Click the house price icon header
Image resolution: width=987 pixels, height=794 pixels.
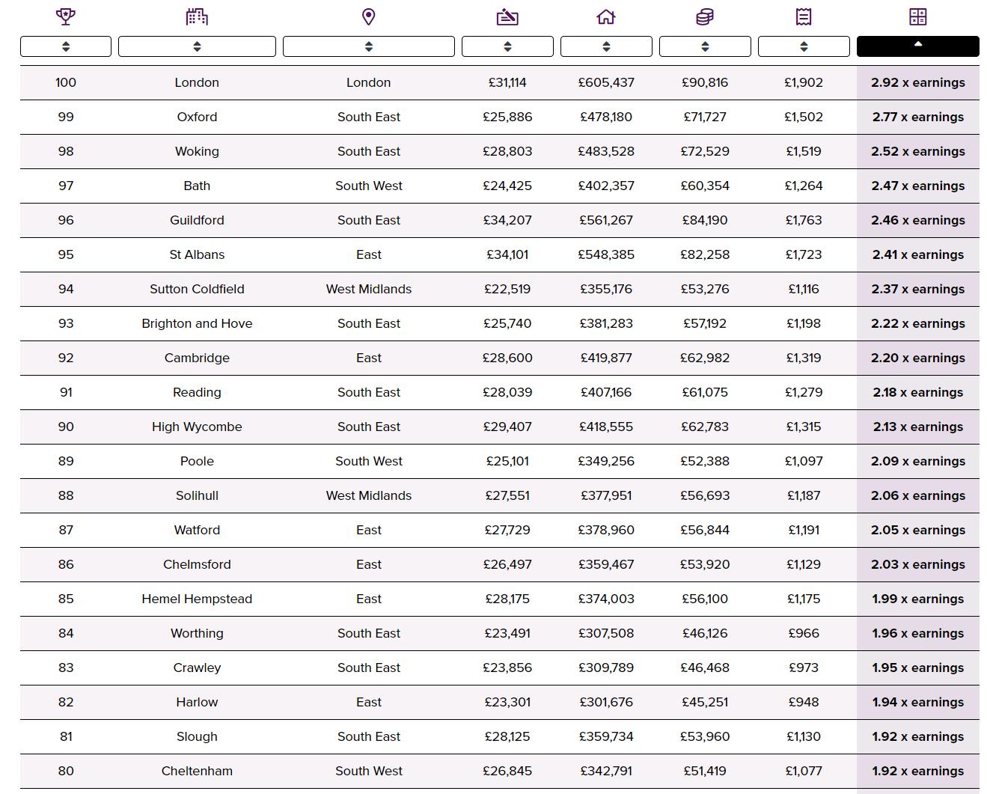606,16
